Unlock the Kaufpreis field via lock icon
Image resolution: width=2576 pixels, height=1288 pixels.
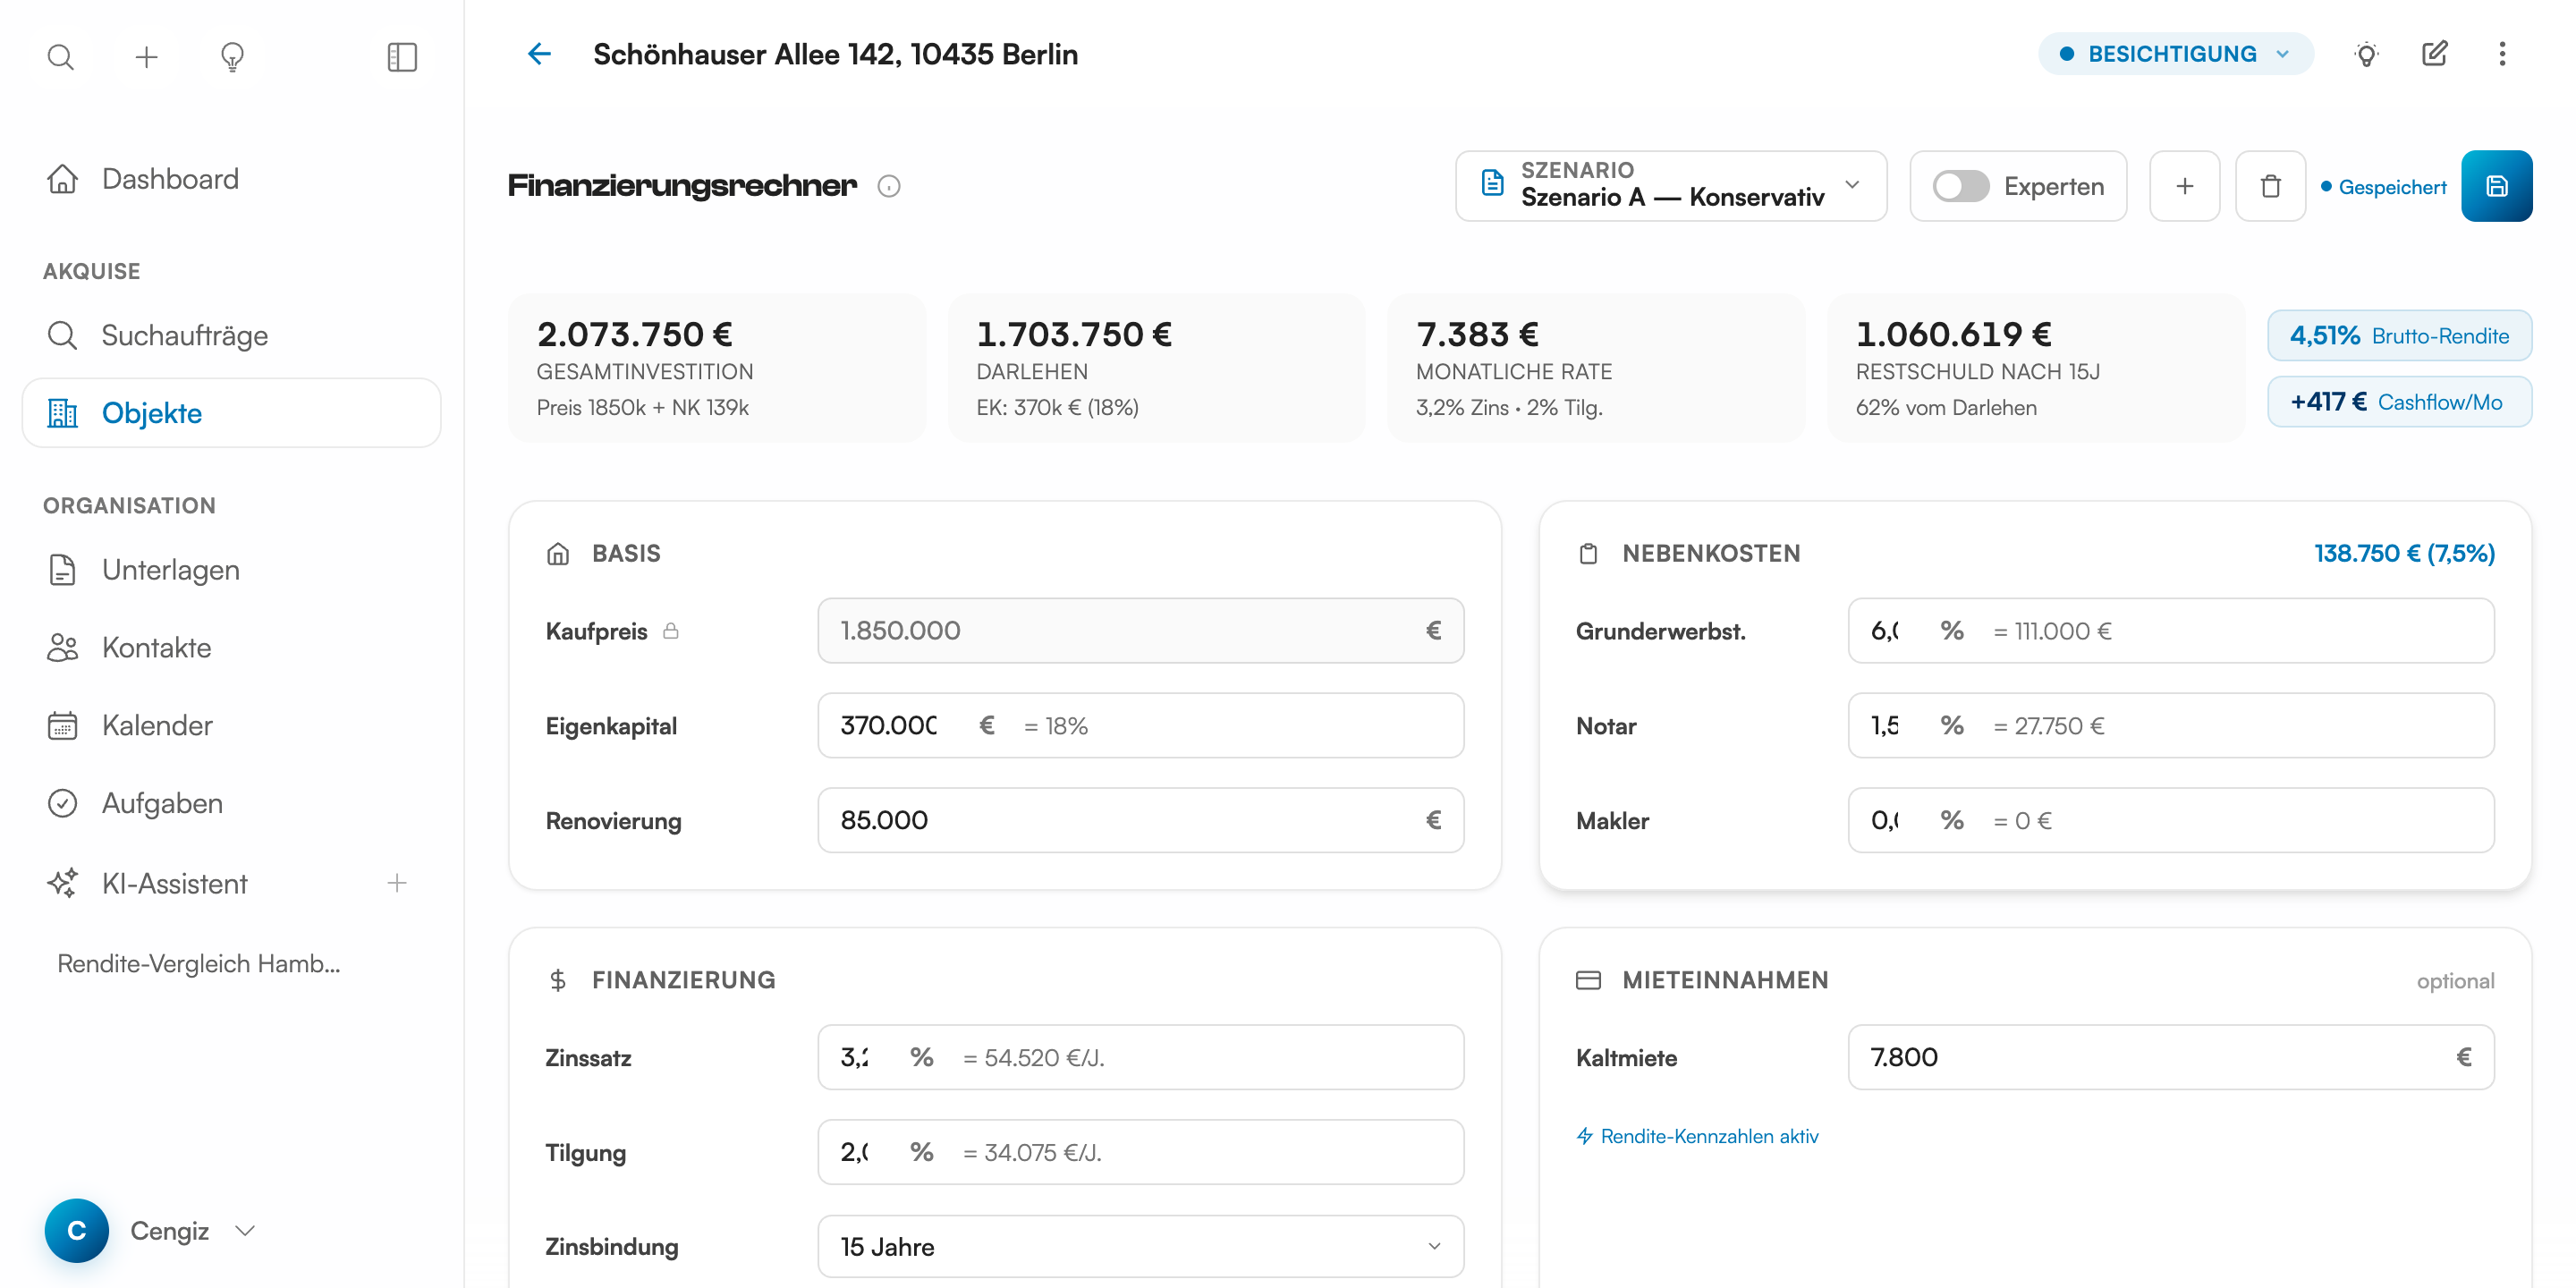671,631
